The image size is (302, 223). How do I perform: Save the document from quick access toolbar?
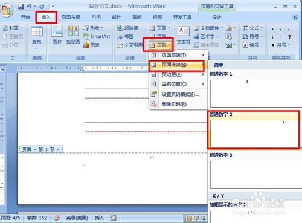click(x=21, y=7)
